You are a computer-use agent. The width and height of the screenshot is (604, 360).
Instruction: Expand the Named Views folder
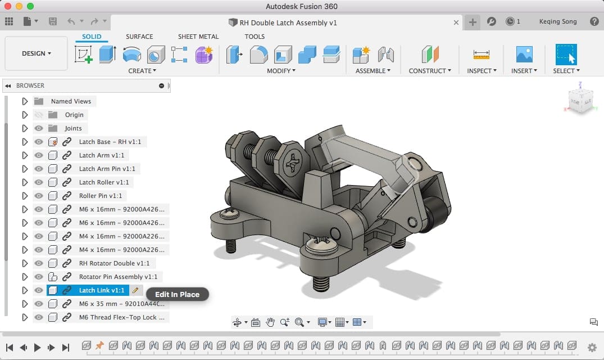(x=25, y=101)
